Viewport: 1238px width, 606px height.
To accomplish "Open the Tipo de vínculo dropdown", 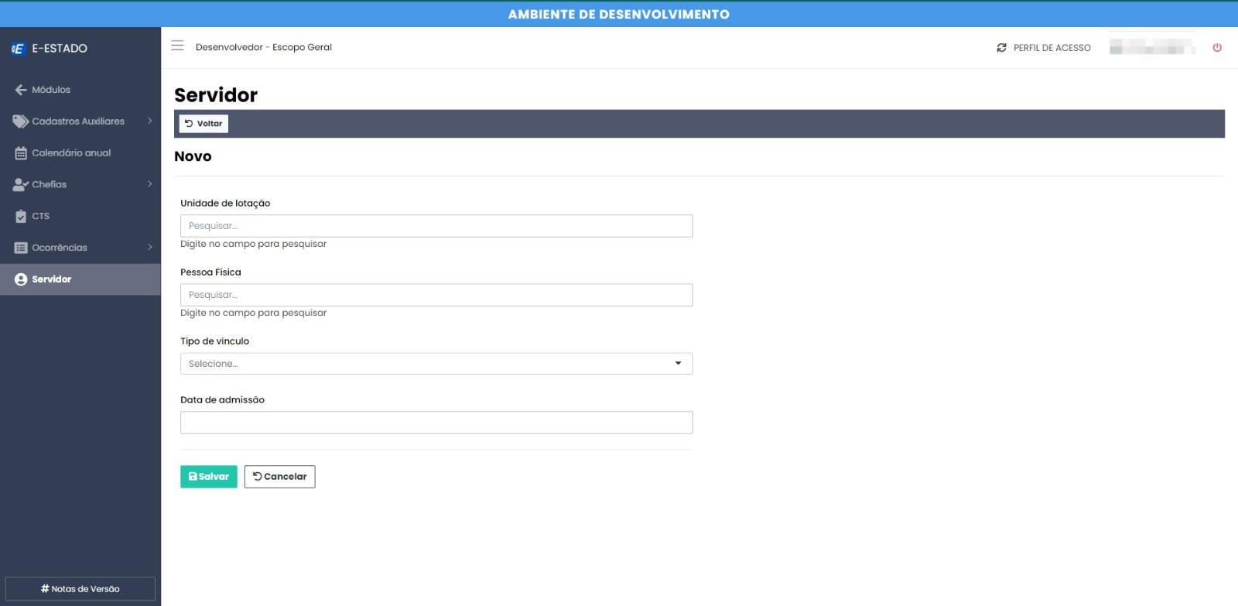I will [x=436, y=364].
